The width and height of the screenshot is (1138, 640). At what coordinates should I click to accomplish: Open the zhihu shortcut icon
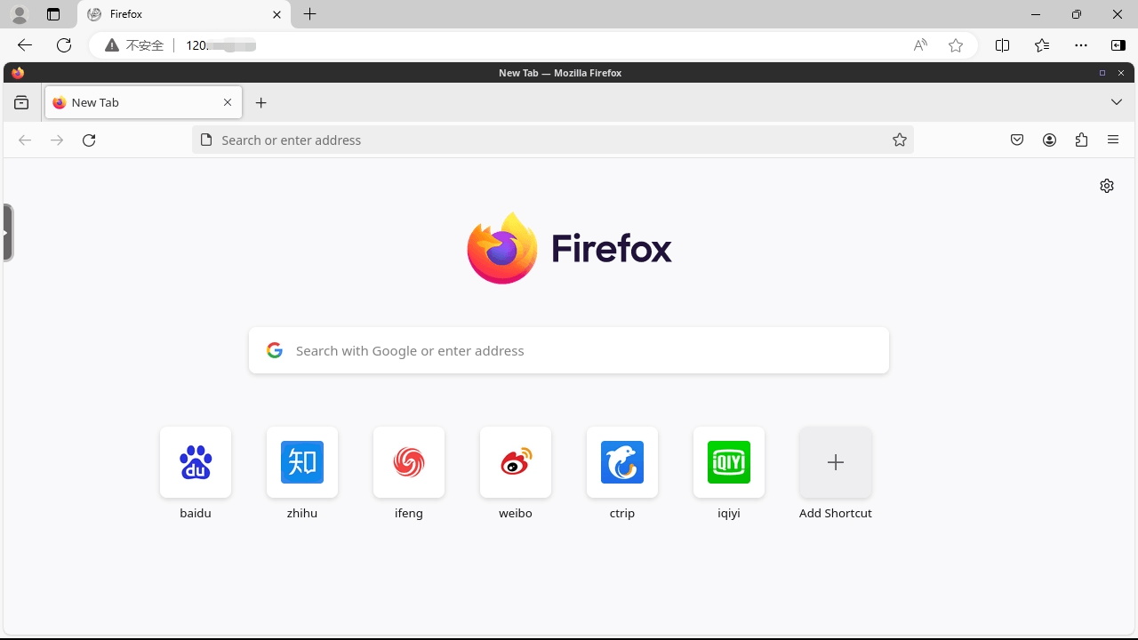pyautogui.click(x=302, y=462)
